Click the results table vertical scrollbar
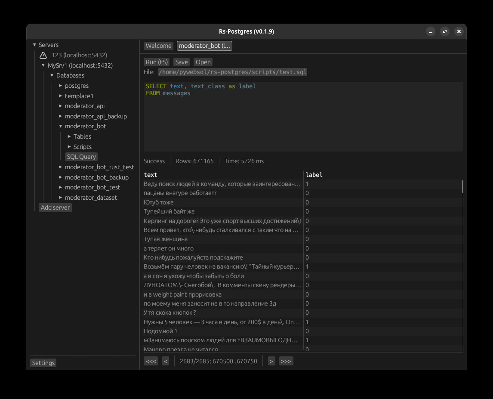The image size is (493, 399). click(462, 187)
